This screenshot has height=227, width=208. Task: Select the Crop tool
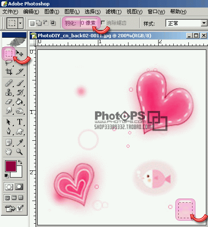(9, 72)
